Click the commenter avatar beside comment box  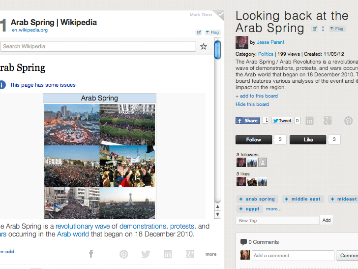pos(245,255)
